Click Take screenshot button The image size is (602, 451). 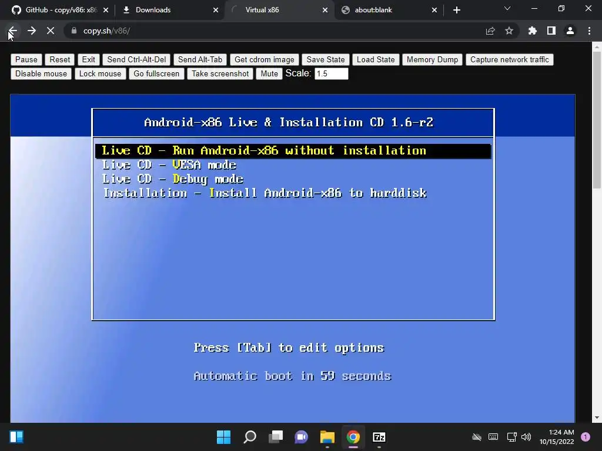[x=220, y=73]
